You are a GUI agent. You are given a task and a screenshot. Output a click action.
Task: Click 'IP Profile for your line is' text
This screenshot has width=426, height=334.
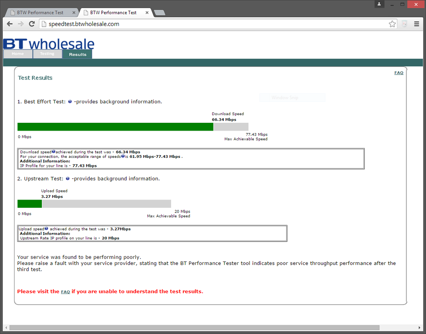(x=44, y=166)
